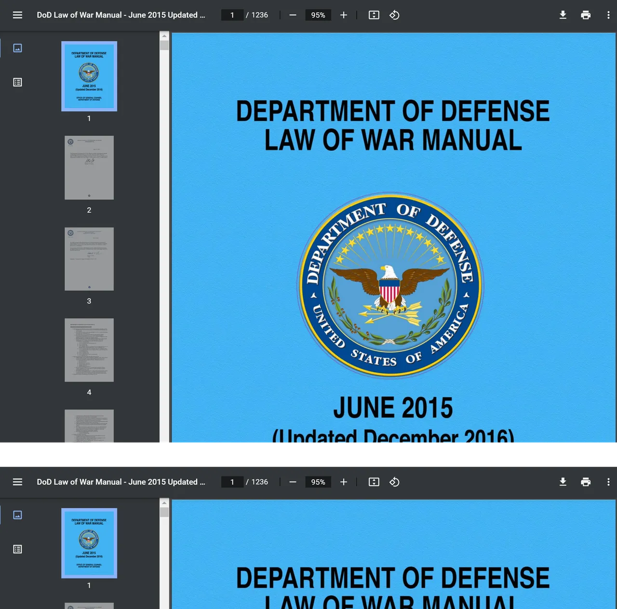Click the '/ 1236' page count in upper viewer
The width and height of the screenshot is (617, 609).
(257, 15)
